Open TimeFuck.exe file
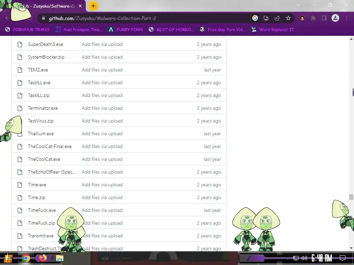The height and width of the screenshot is (265, 354). (42, 210)
